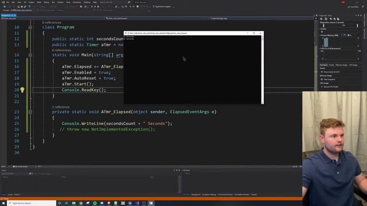Select the Watch 1 tab
Image resolution: width=367 pixels, height=206 pixels.
click(x=17, y=195)
